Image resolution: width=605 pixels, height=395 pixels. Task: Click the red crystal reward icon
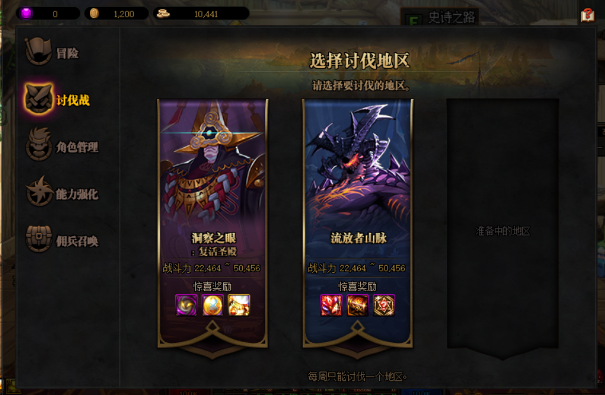[x=331, y=305]
